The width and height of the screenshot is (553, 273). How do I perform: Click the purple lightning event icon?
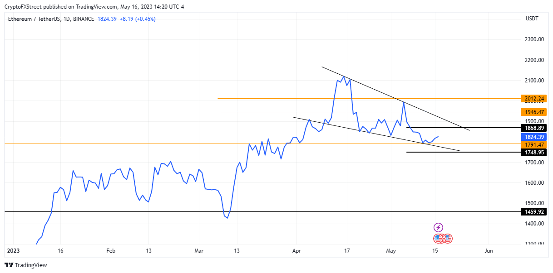pos(438,227)
